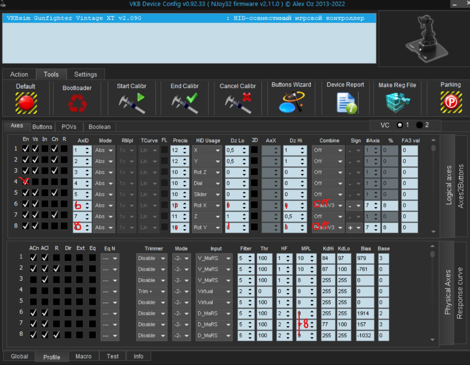Enable En checkbox for logical axis 4
The image size is (470, 365).
(26, 182)
